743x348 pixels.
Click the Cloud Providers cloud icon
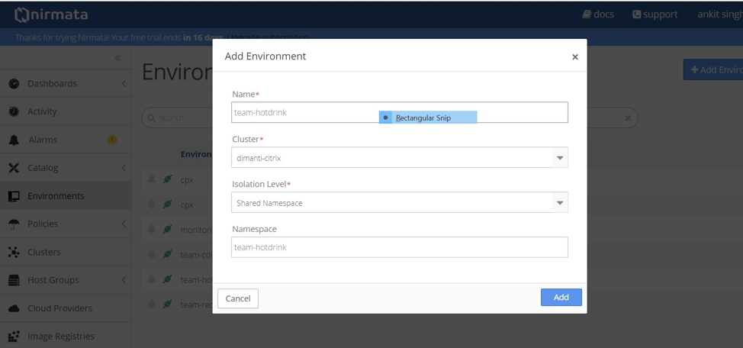pyautogui.click(x=14, y=308)
